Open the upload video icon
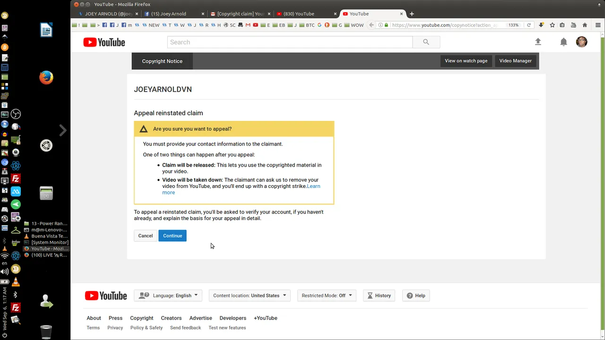The height and width of the screenshot is (340, 605). pos(538,42)
